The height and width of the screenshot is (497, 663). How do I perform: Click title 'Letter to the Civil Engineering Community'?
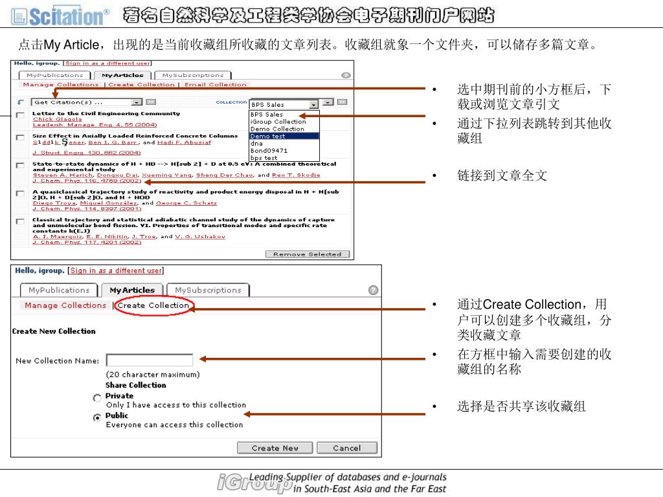tap(106, 113)
